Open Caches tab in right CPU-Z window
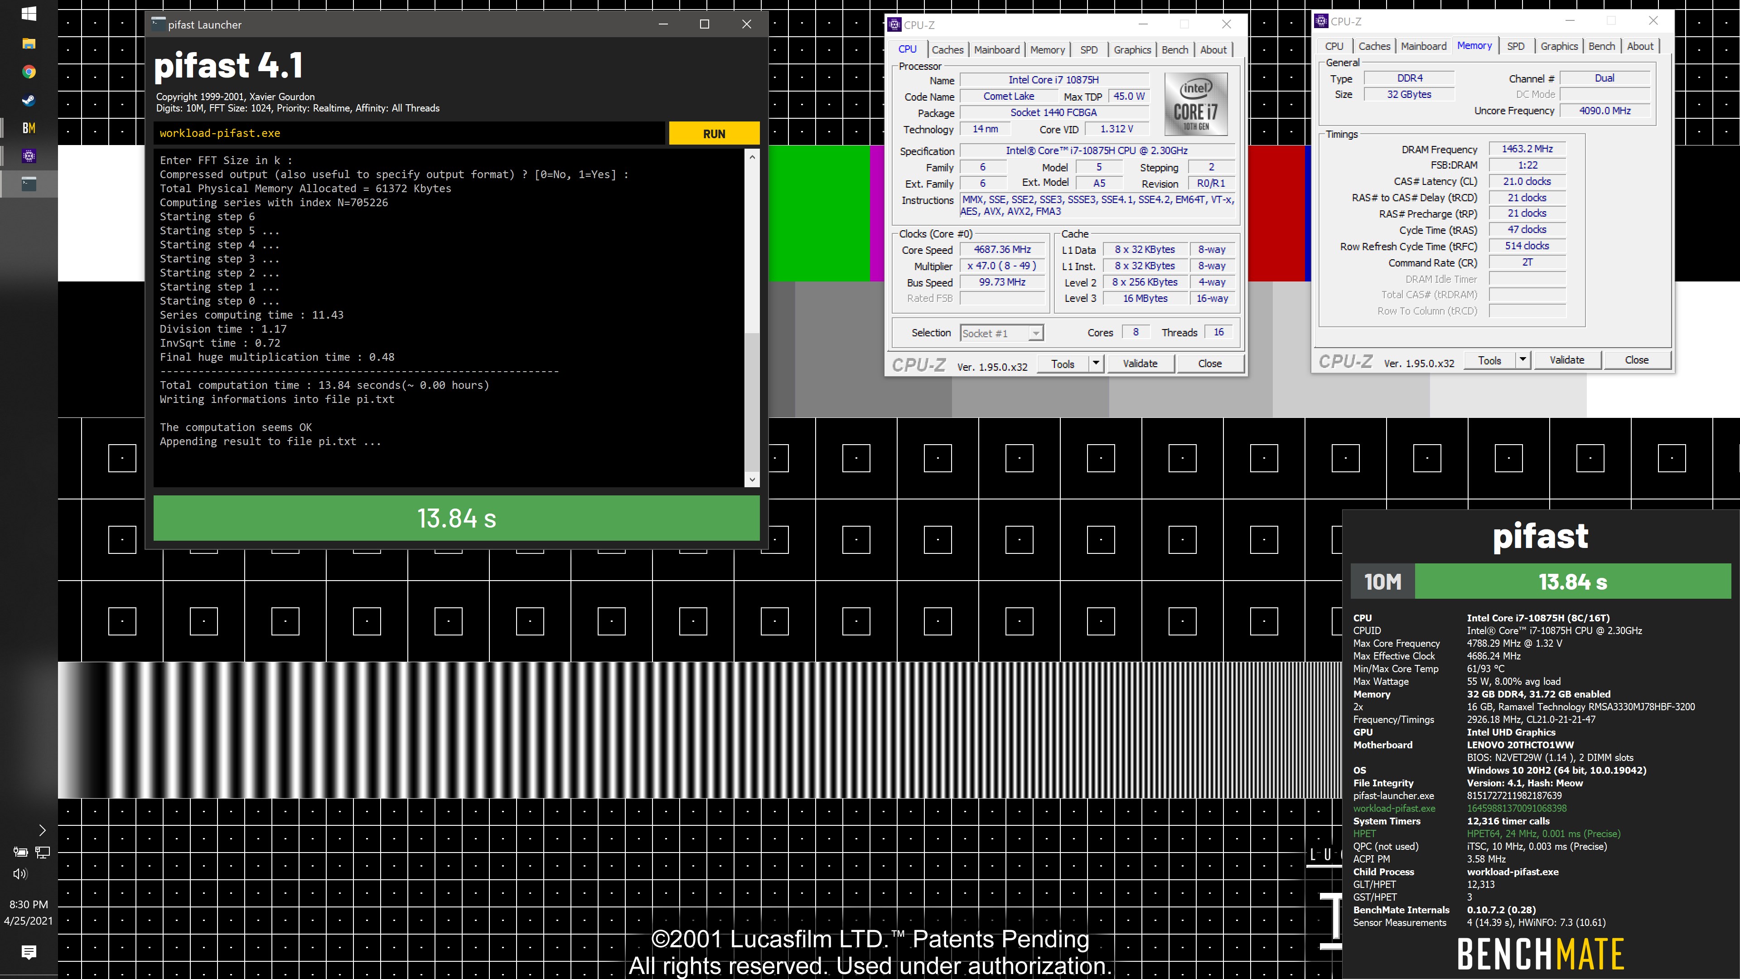 coord(1374,47)
